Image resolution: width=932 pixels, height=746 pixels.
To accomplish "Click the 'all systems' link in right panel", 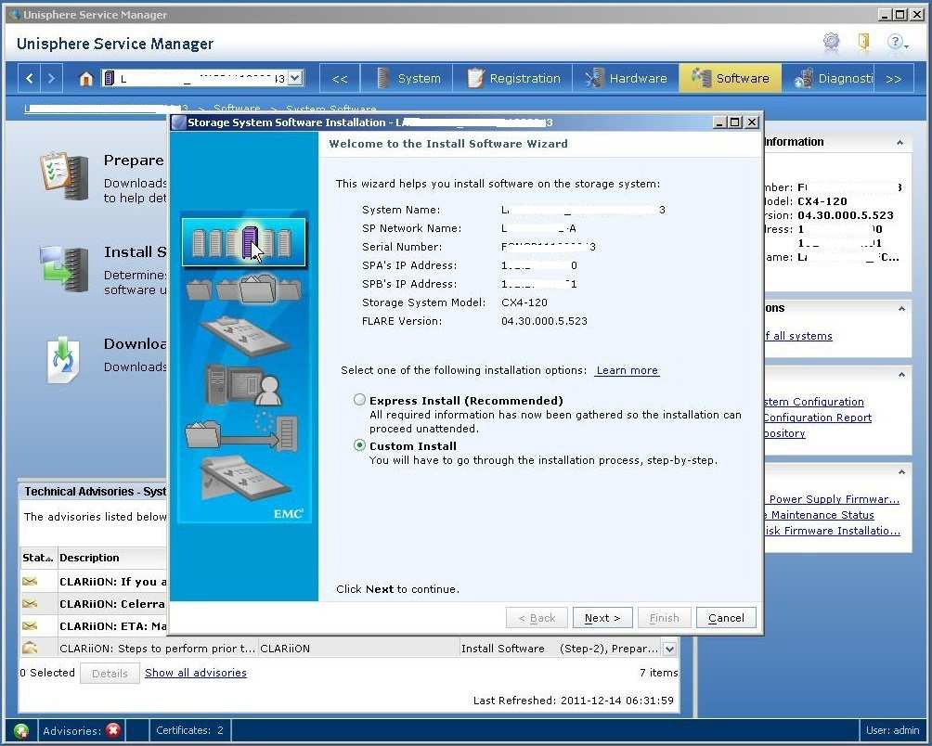I will [799, 336].
